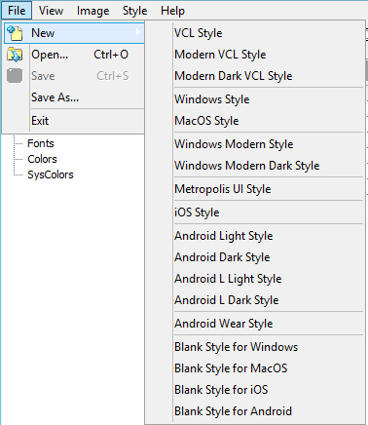This screenshot has height=425, width=368.
Task: Click the New document icon
Action: (15, 33)
